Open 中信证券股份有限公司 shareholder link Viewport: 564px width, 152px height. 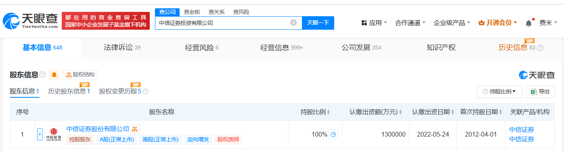click(x=98, y=129)
